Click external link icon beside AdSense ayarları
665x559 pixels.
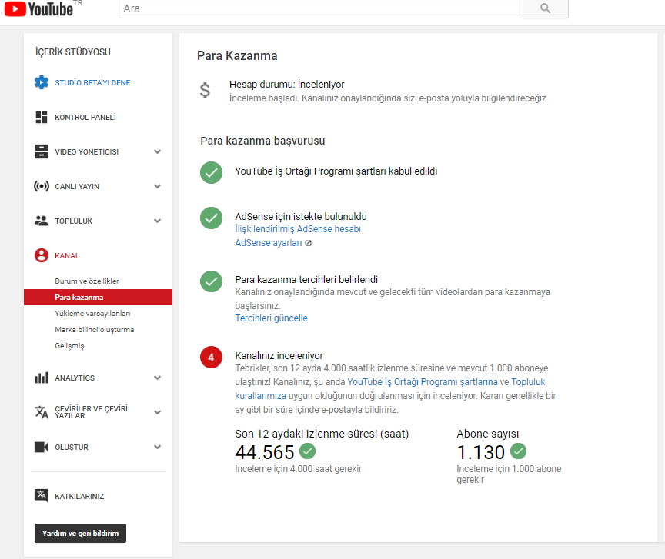[x=309, y=243]
